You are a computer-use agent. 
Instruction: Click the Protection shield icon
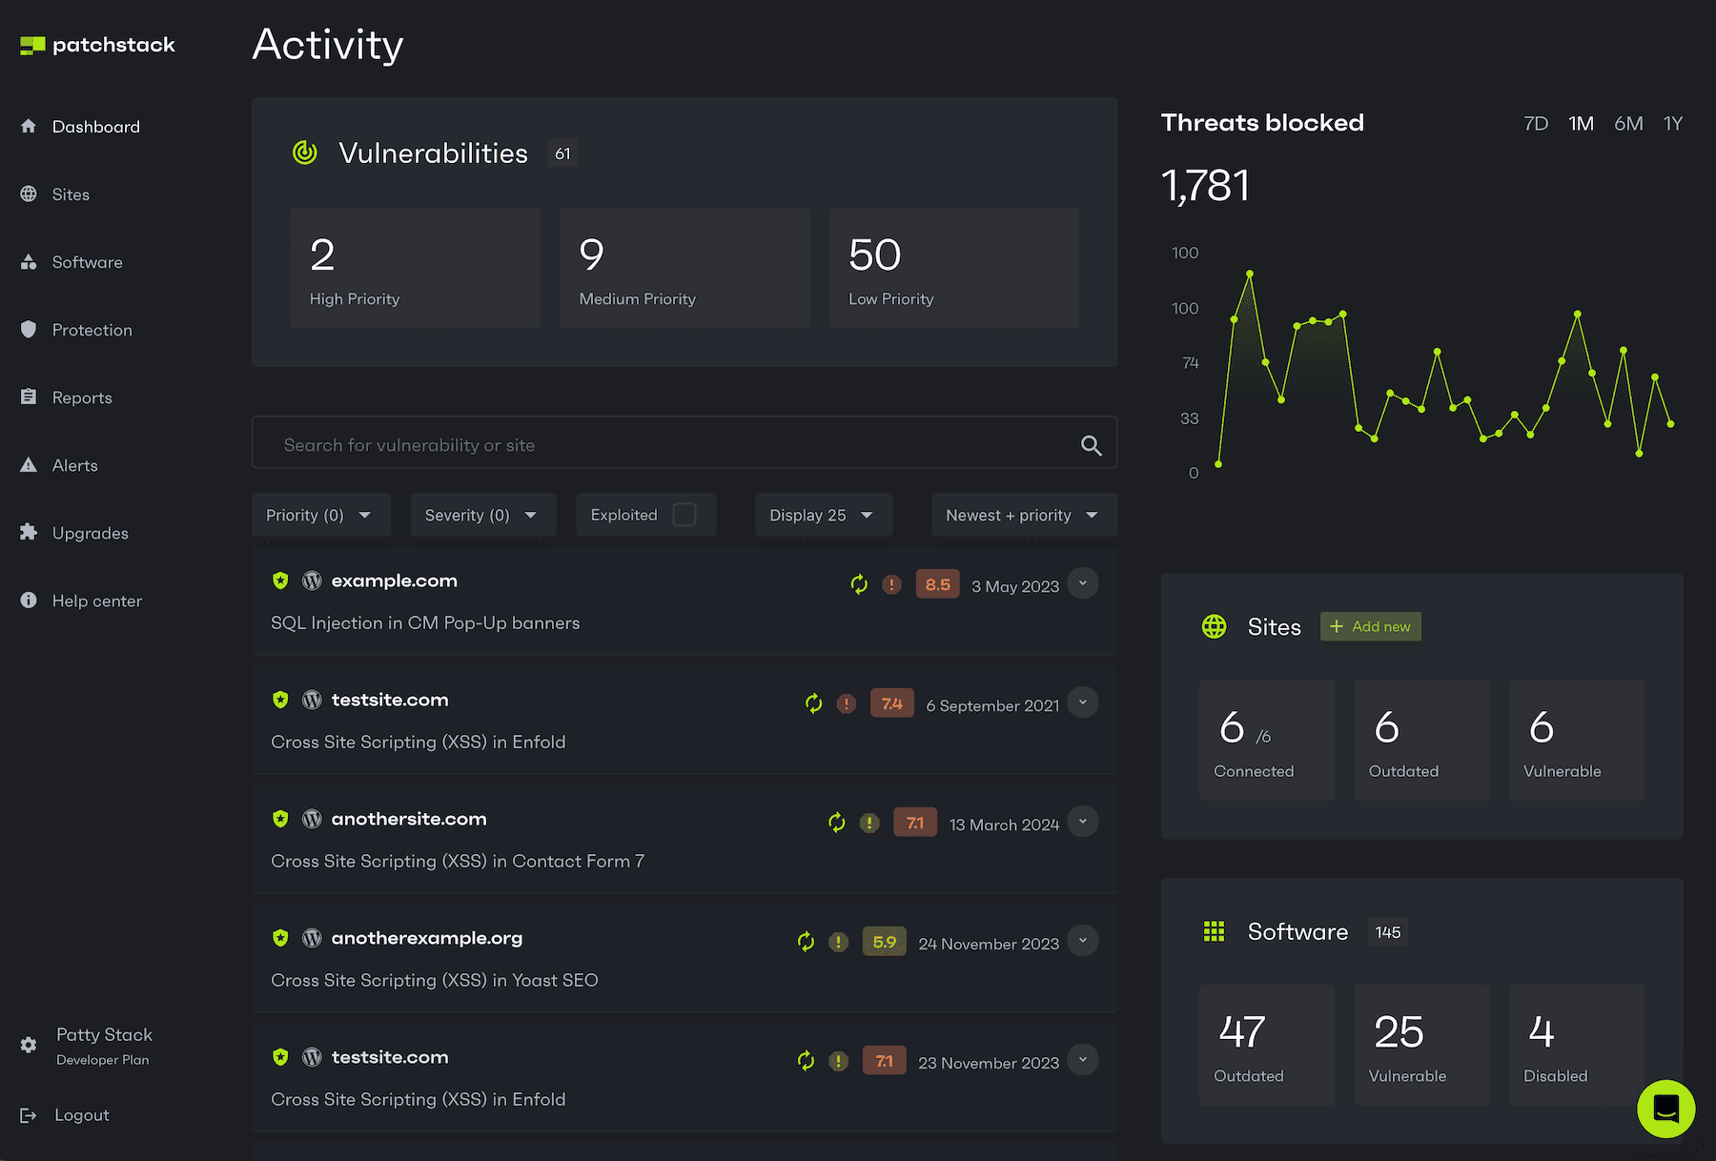pyautogui.click(x=28, y=329)
